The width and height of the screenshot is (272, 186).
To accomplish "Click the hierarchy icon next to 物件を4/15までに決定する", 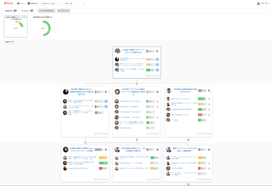I will click(209, 99).
